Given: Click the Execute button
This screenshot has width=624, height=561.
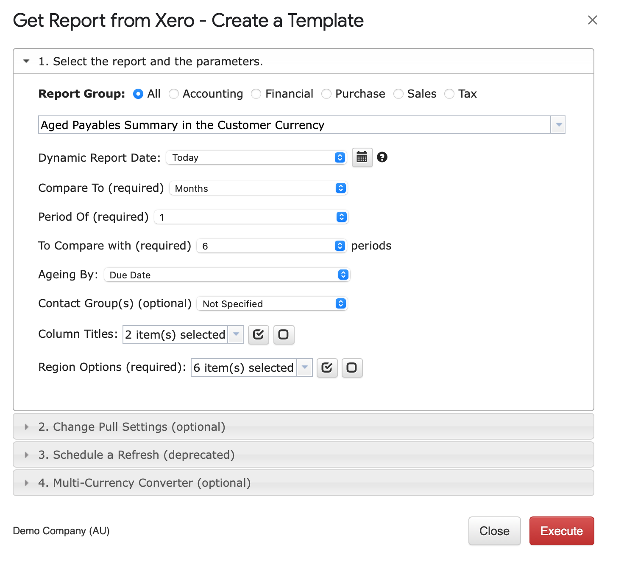Looking at the screenshot, I should [562, 531].
